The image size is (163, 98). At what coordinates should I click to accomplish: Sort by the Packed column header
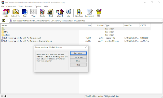98,25
